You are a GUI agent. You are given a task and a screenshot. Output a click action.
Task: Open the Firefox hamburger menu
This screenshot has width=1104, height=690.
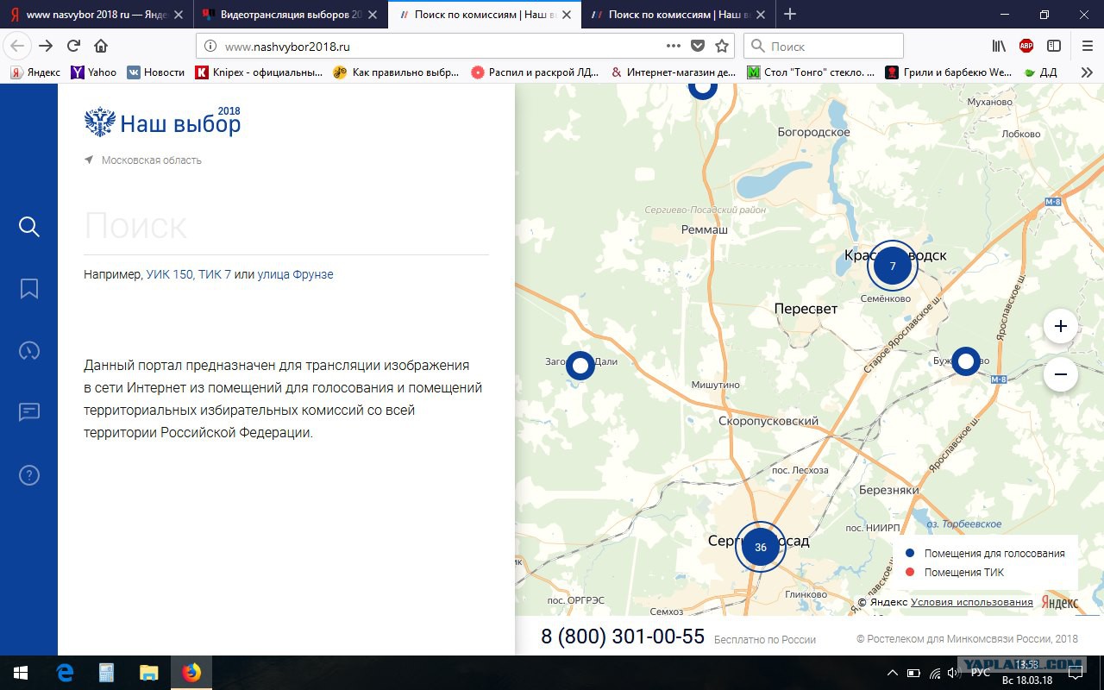1087,47
